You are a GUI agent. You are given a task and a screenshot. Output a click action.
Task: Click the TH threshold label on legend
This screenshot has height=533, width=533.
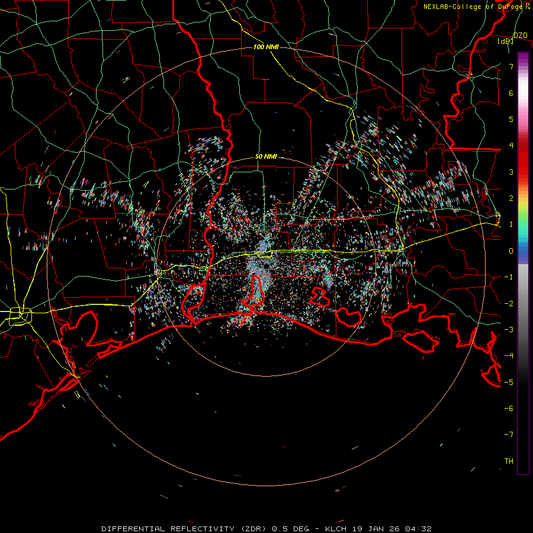tap(509, 461)
